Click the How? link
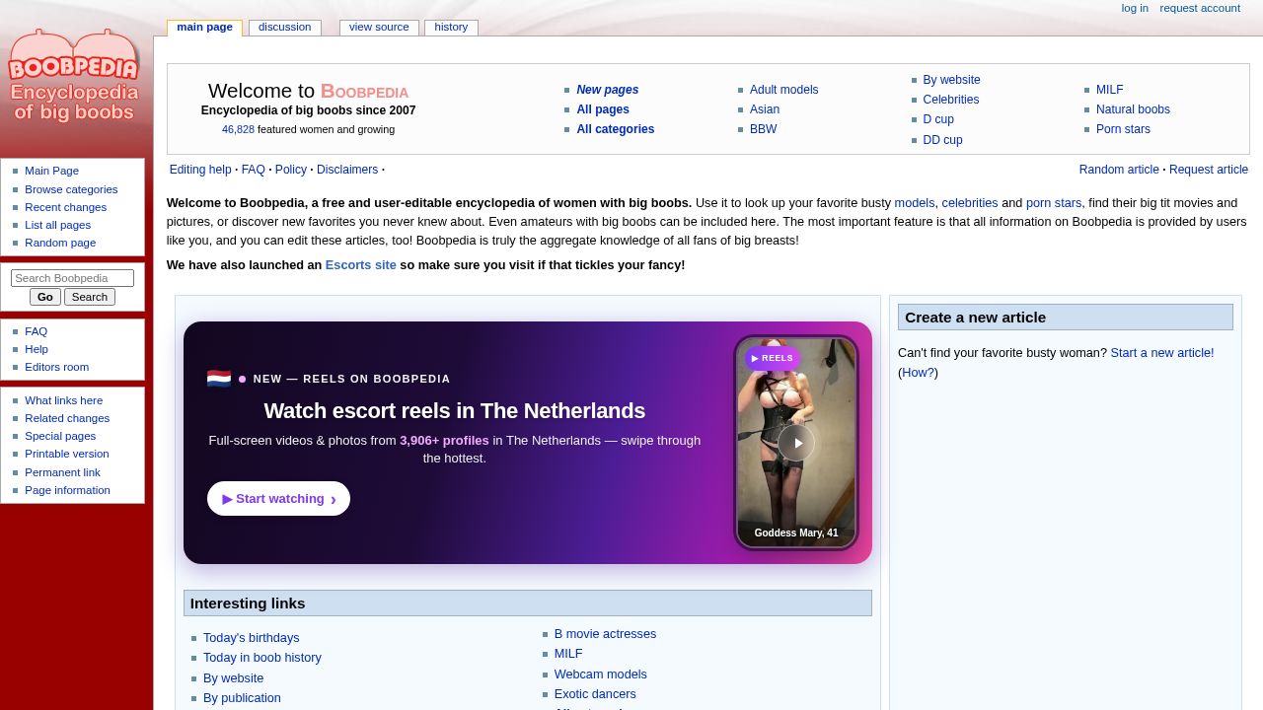 918,373
